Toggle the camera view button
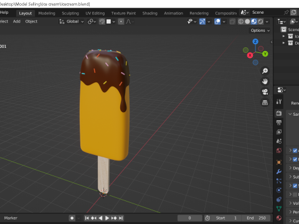 pyautogui.click(x=265, y=92)
